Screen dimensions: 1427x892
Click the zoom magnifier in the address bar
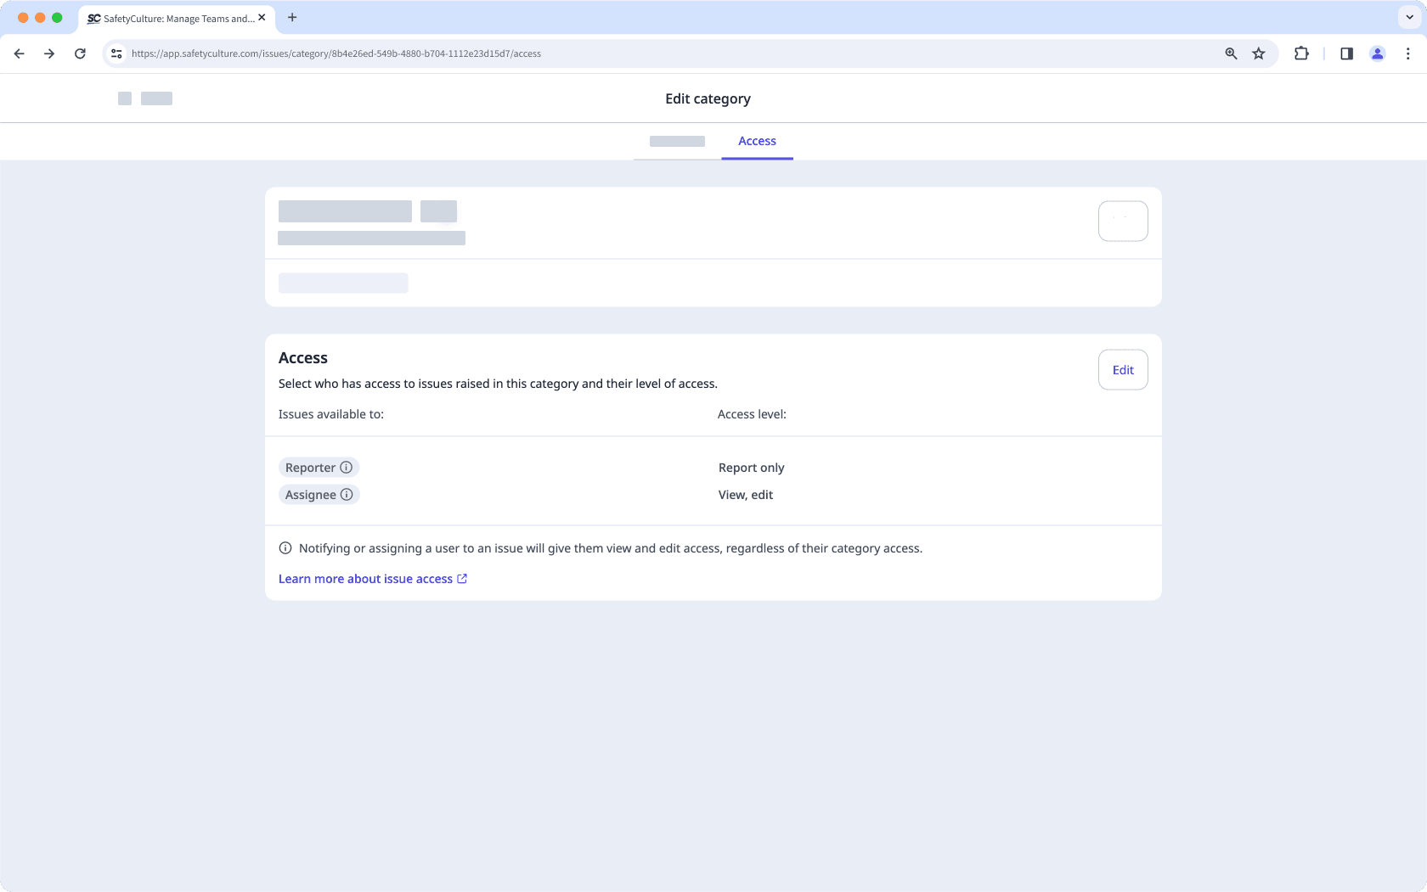click(x=1230, y=53)
